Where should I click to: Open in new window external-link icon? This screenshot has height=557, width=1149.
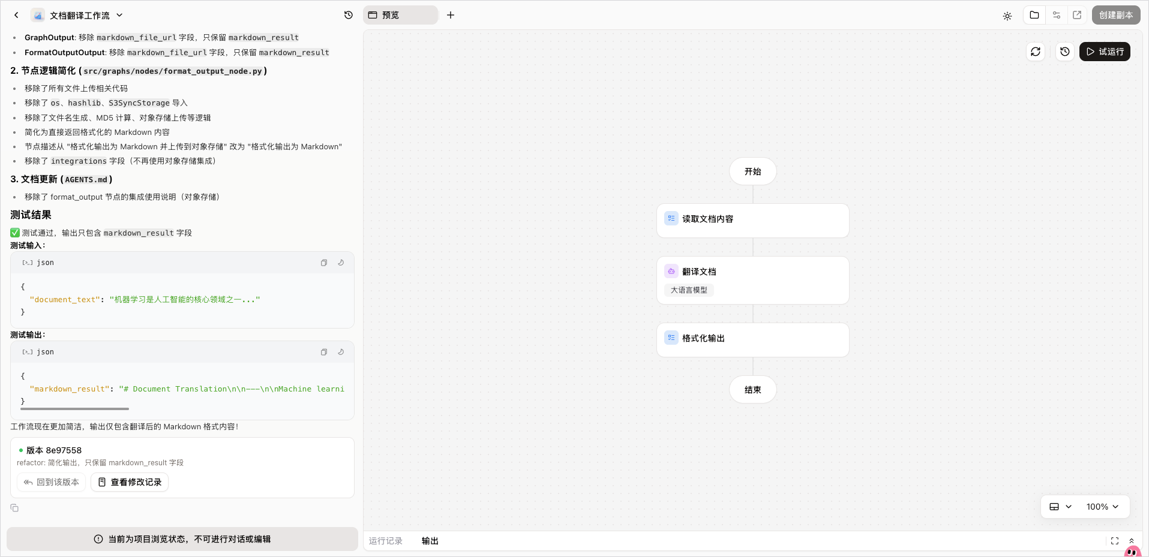pos(1077,15)
